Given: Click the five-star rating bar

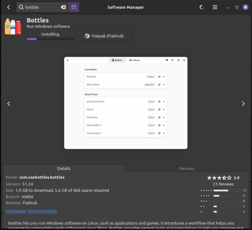Looking at the screenshot, I should click(227, 190).
